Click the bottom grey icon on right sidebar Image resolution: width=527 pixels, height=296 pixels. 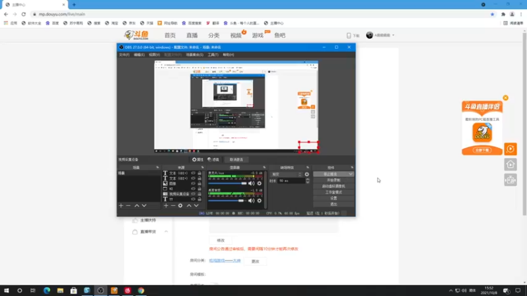(510, 180)
